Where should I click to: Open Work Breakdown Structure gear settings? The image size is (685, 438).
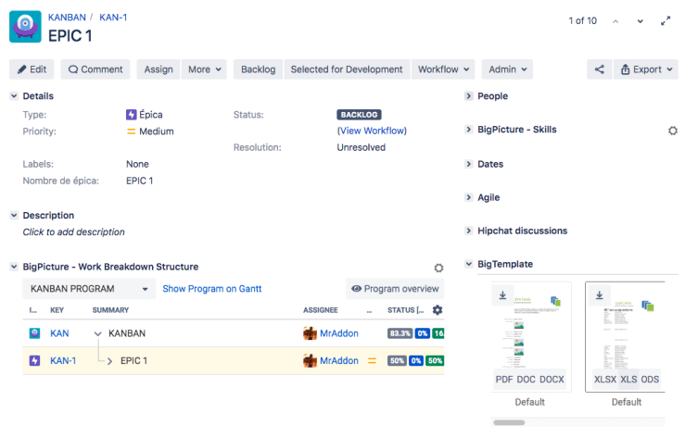(438, 267)
